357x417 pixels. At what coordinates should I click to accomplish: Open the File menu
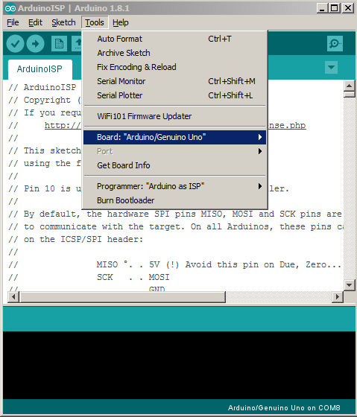(x=13, y=22)
